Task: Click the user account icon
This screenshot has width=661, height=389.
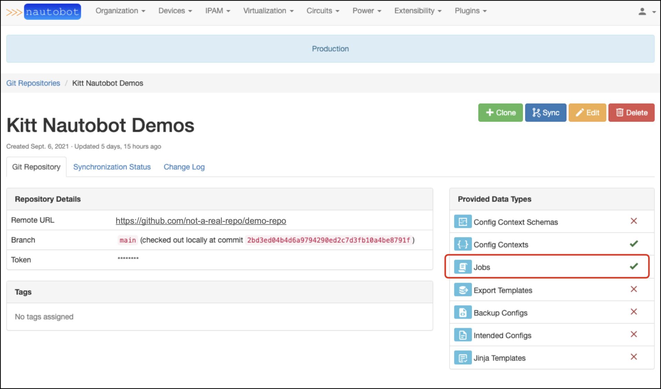Action: coord(642,11)
